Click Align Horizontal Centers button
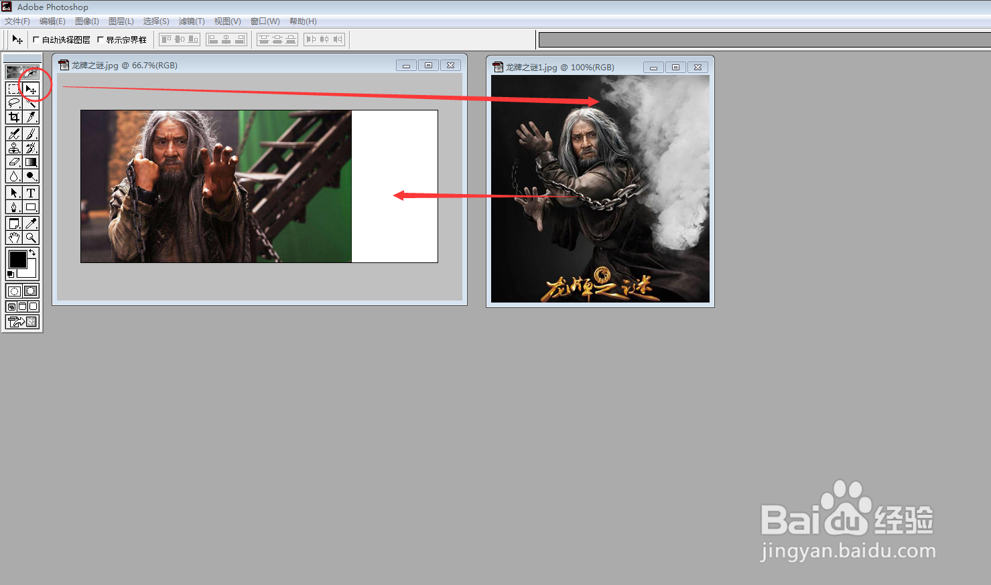The height and width of the screenshot is (585, 991). (226, 39)
